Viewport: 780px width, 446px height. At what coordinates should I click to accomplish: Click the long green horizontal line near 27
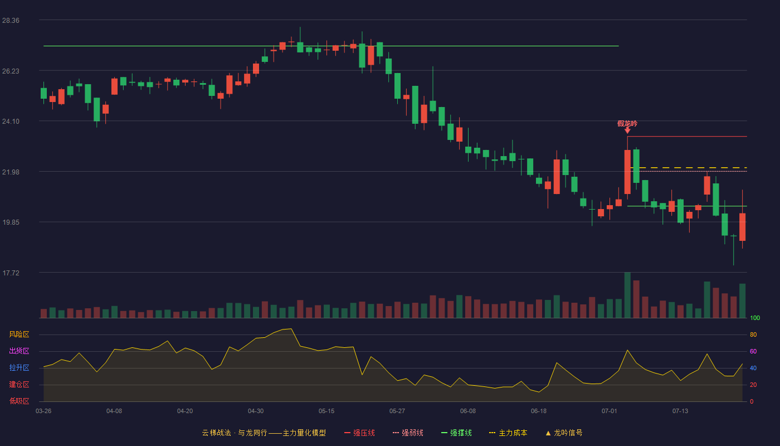(331, 46)
